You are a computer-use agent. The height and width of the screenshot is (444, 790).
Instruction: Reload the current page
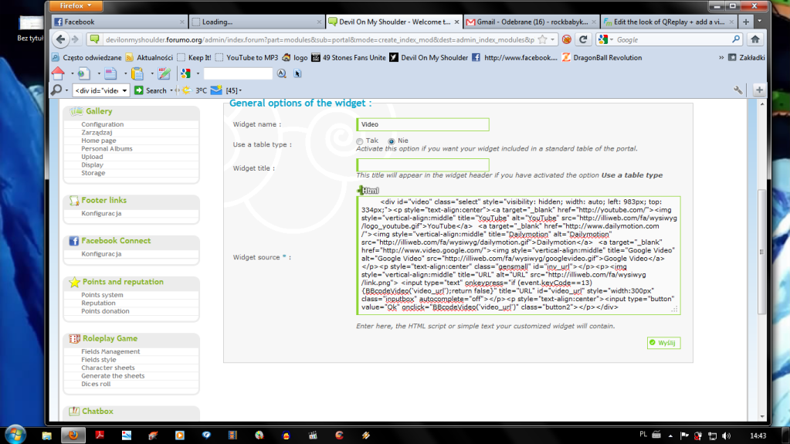pos(583,39)
